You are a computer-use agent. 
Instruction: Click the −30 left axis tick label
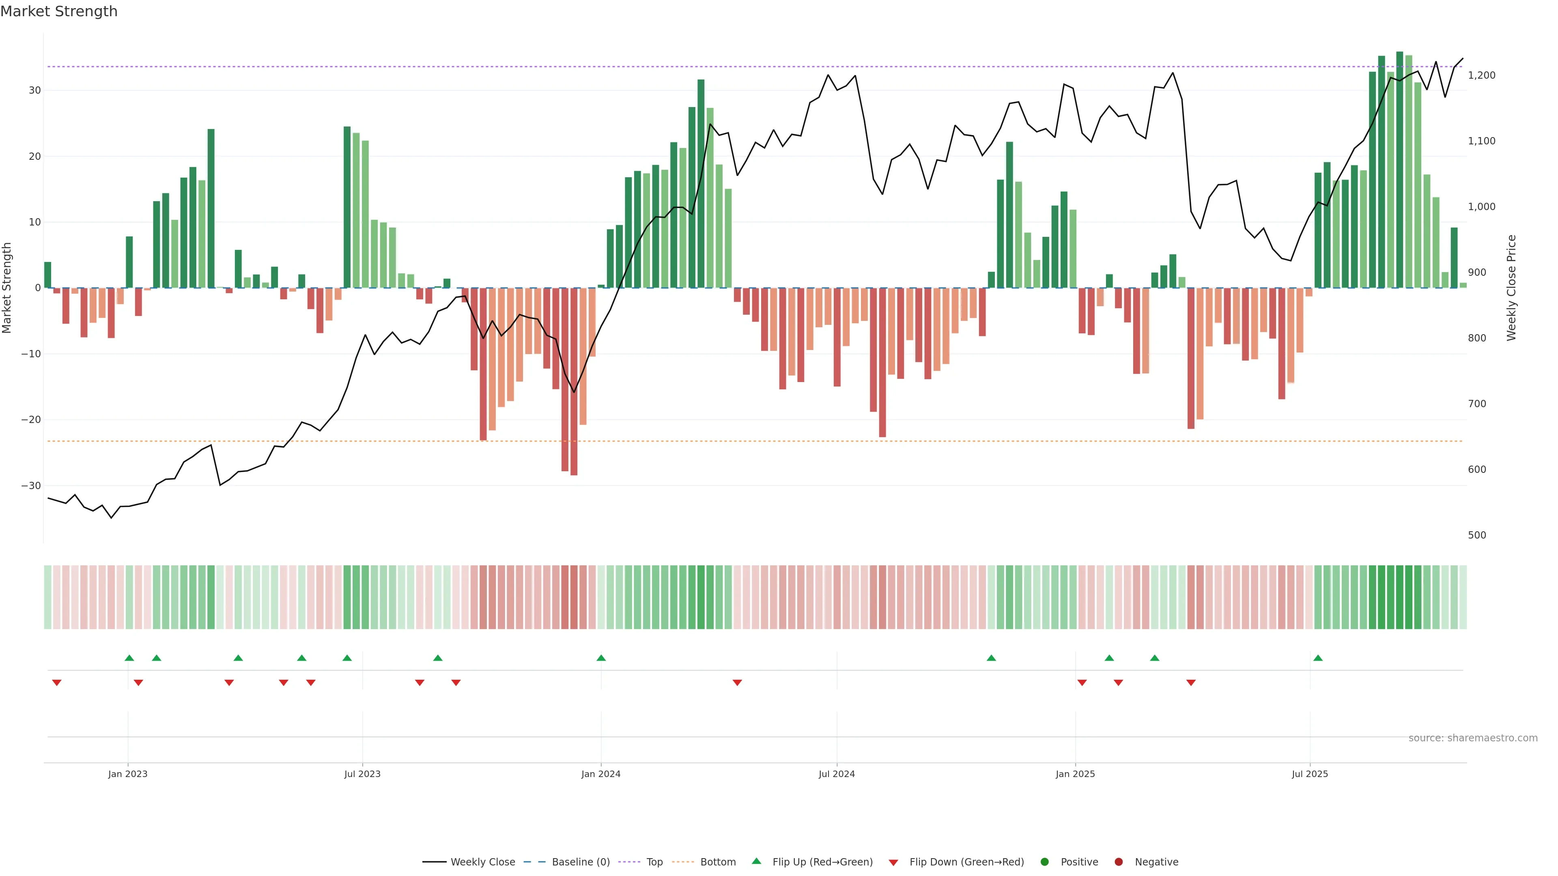coord(31,485)
